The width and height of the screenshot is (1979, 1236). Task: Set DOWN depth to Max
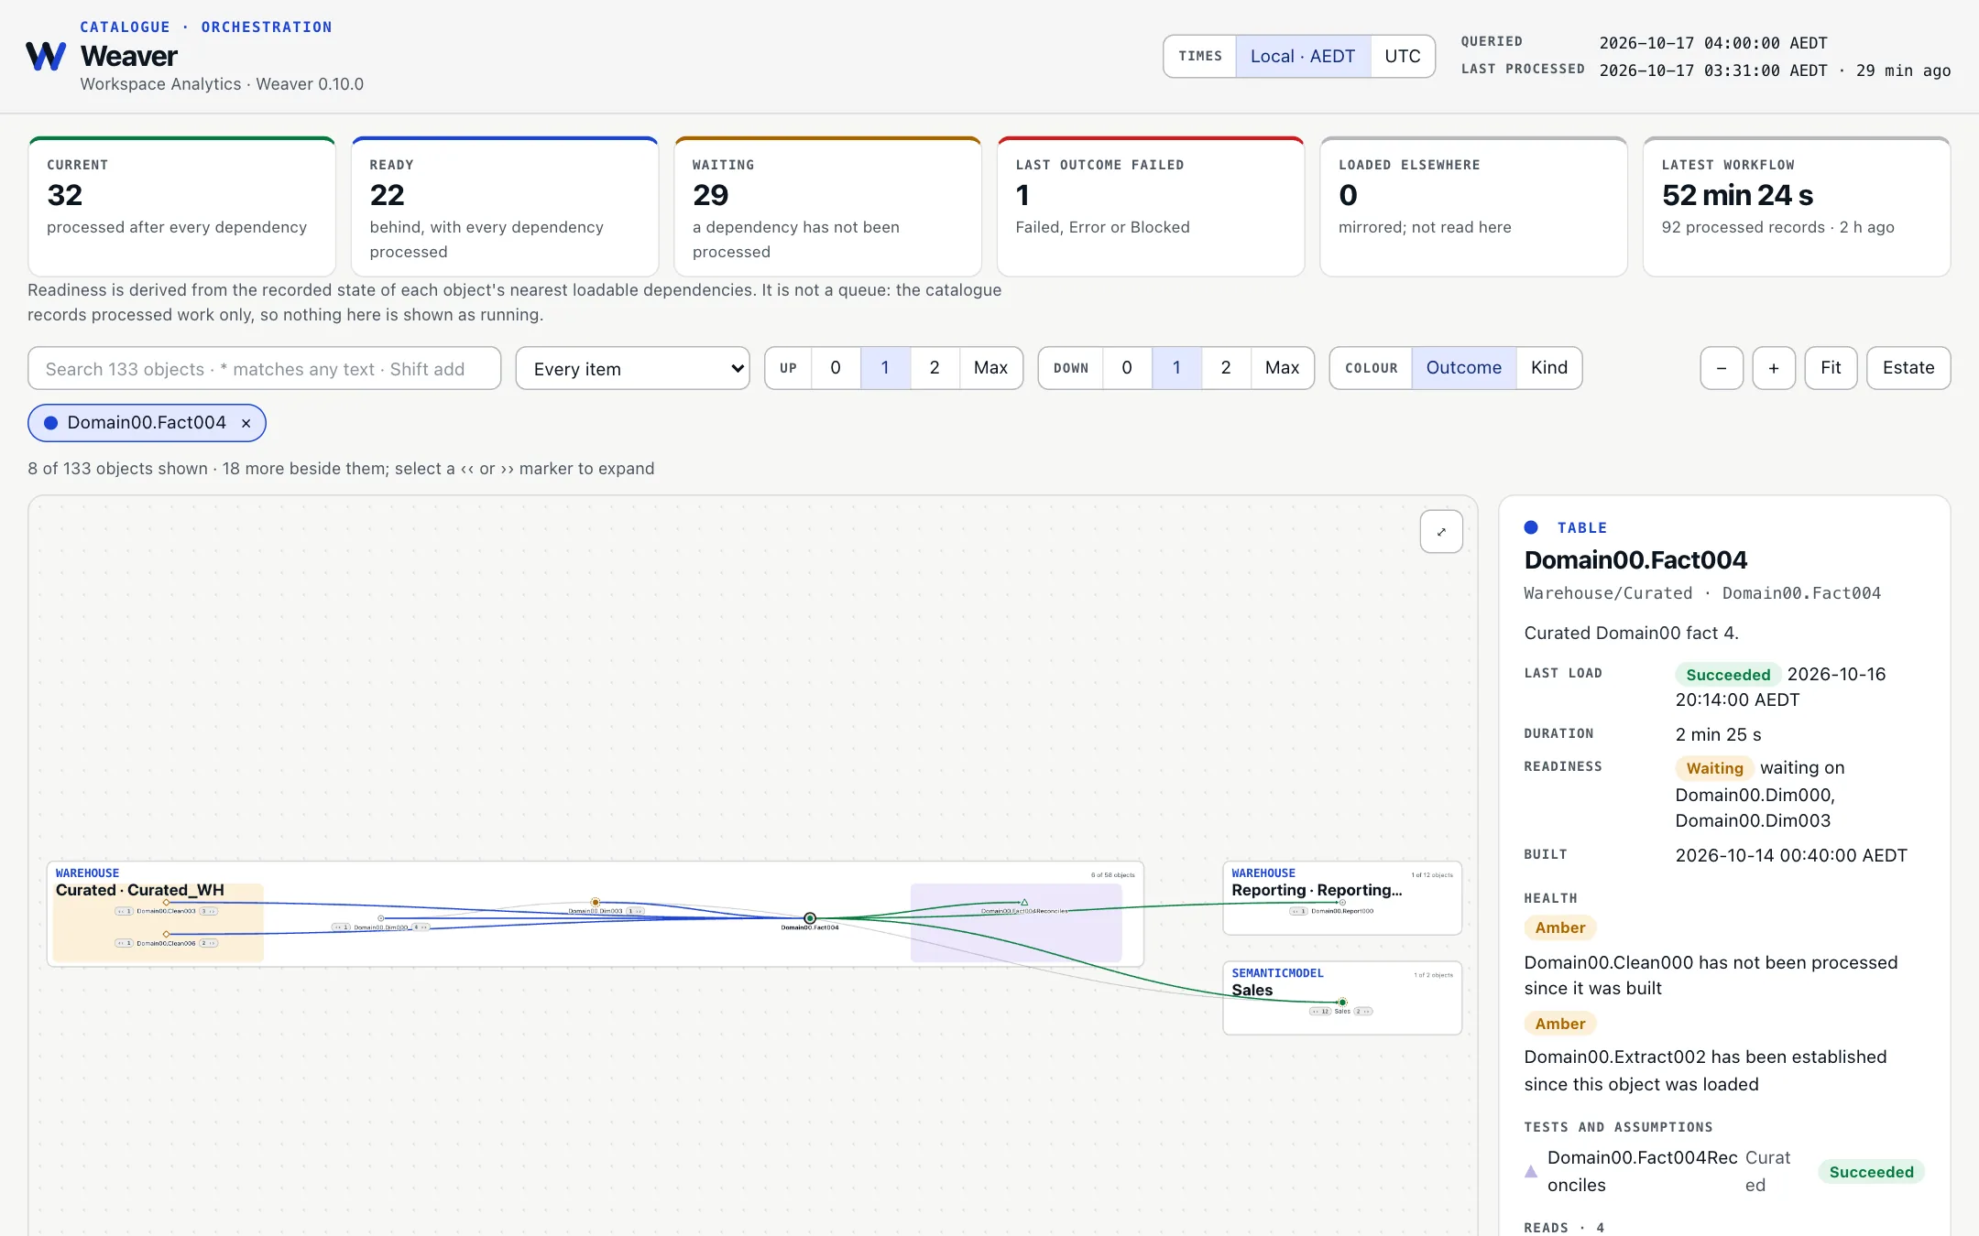[x=1282, y=368]
